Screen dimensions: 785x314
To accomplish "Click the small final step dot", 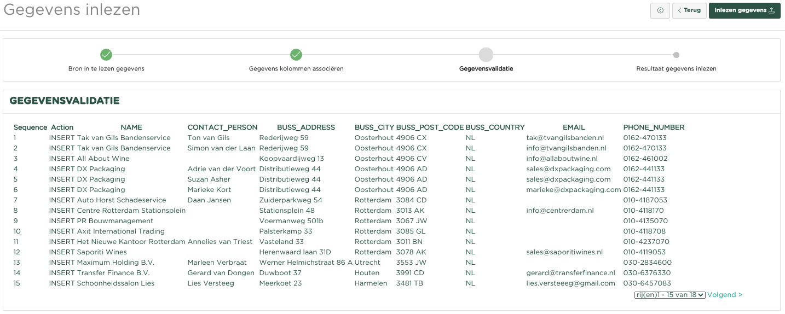I will pyautogui.click(x=676, y=55).
